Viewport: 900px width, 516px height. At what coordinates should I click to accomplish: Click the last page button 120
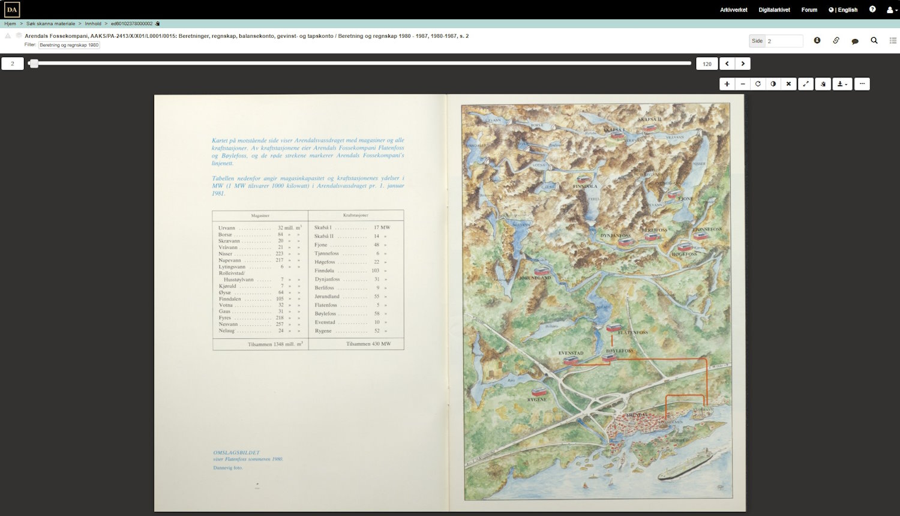(707, 64)
